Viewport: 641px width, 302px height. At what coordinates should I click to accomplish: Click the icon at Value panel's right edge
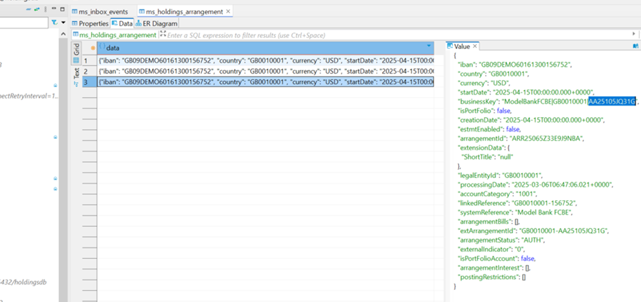coord(635,47)
